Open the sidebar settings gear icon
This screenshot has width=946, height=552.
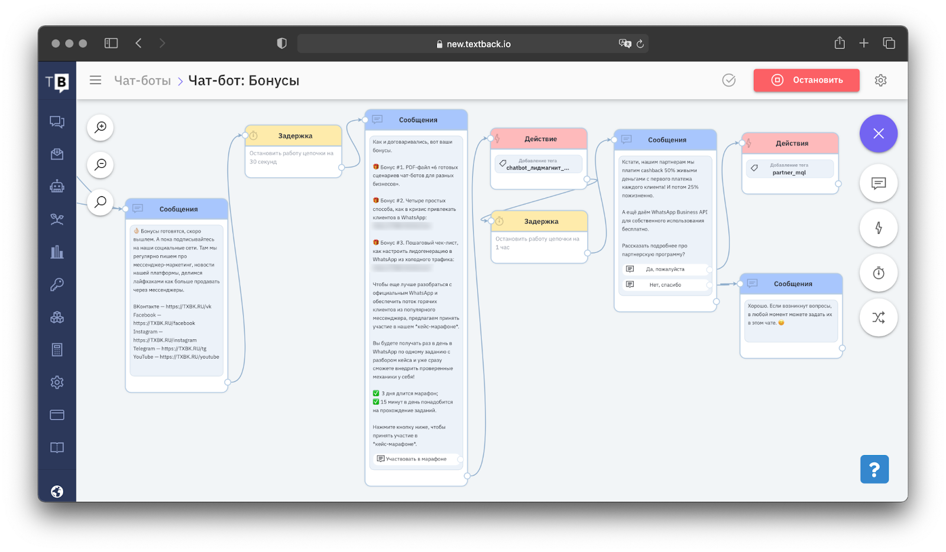[57, 382]
